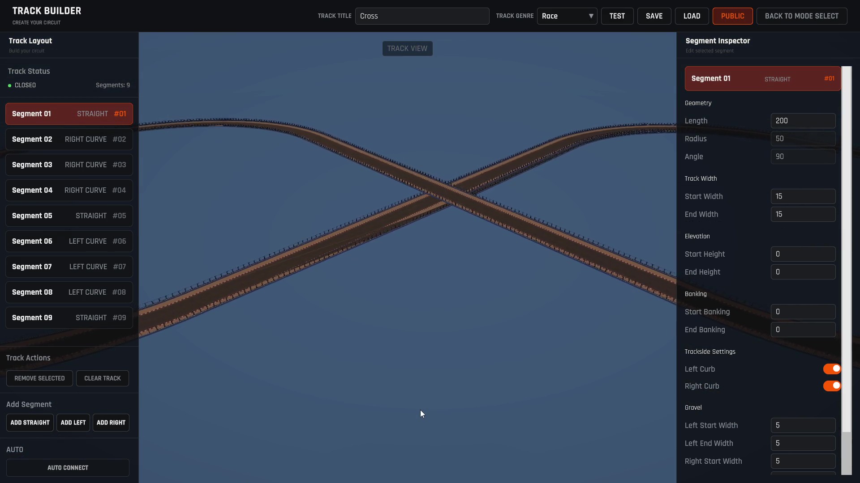Select Segment 04 Right Curve row
Image resolution: width=860 pixels, height=483 pixels.
[x=69, y=191]
